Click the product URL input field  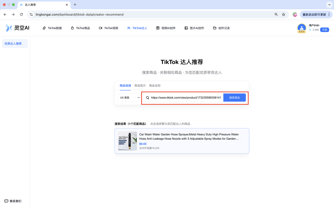coord(183,97)
